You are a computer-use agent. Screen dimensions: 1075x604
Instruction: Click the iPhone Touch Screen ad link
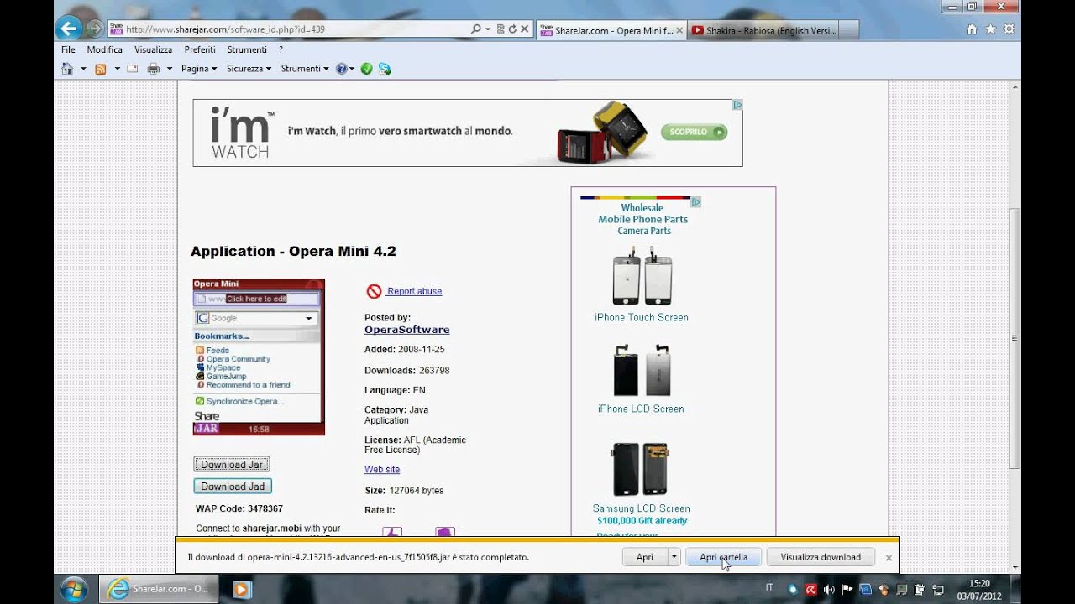pyautogui.click(x=642, y=318)
